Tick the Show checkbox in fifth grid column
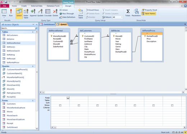The width and height of the screenshot is (187, 134). (135, 106)
